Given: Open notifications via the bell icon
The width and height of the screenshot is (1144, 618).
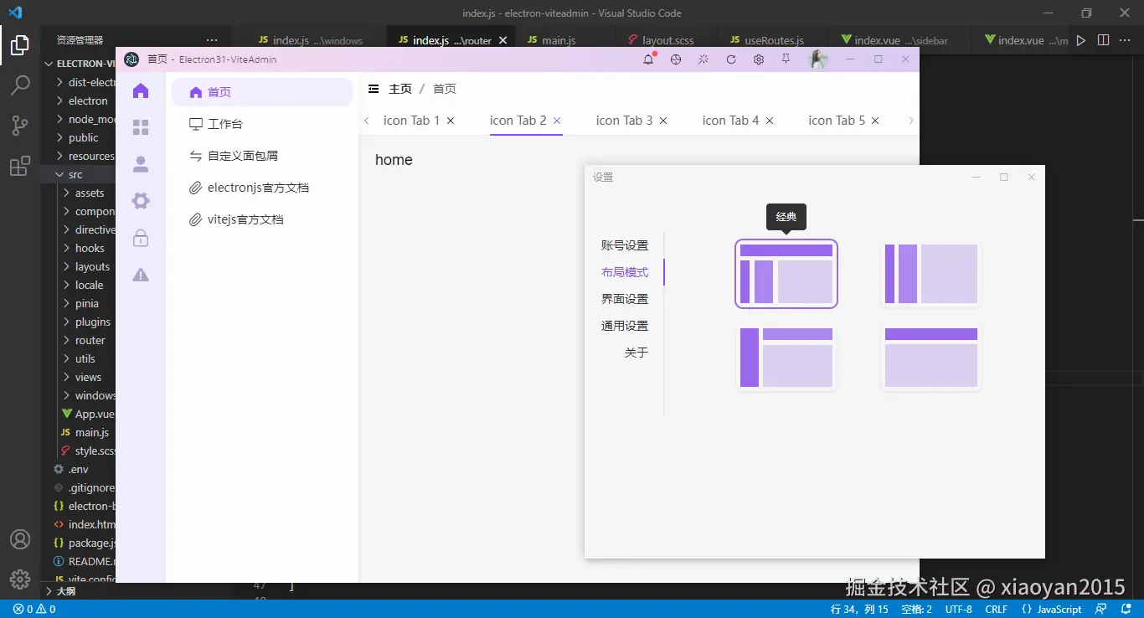Looking at the screenshot, I should [x=647, y=59].
